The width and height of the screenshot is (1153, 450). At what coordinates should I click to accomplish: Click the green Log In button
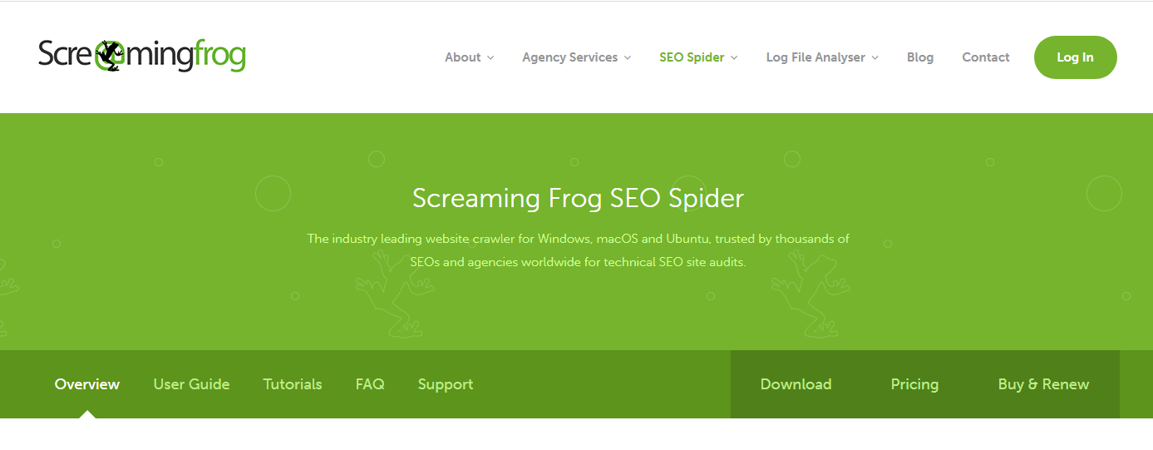pyautogui.click(x=1076, y=57)
